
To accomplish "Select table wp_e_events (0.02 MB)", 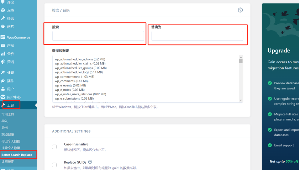I will [x=70, y=86].
